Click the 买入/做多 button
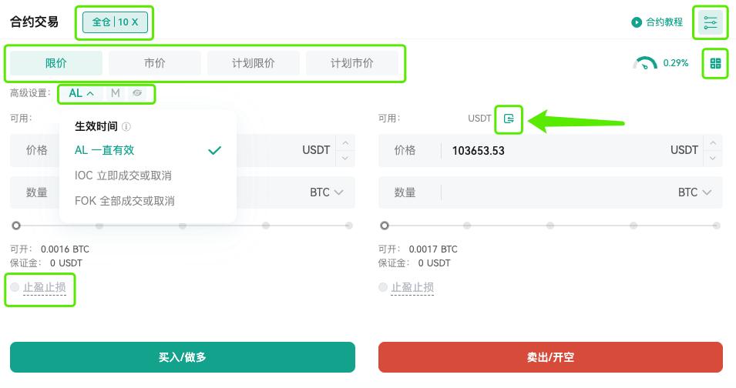 pos(183,357)
